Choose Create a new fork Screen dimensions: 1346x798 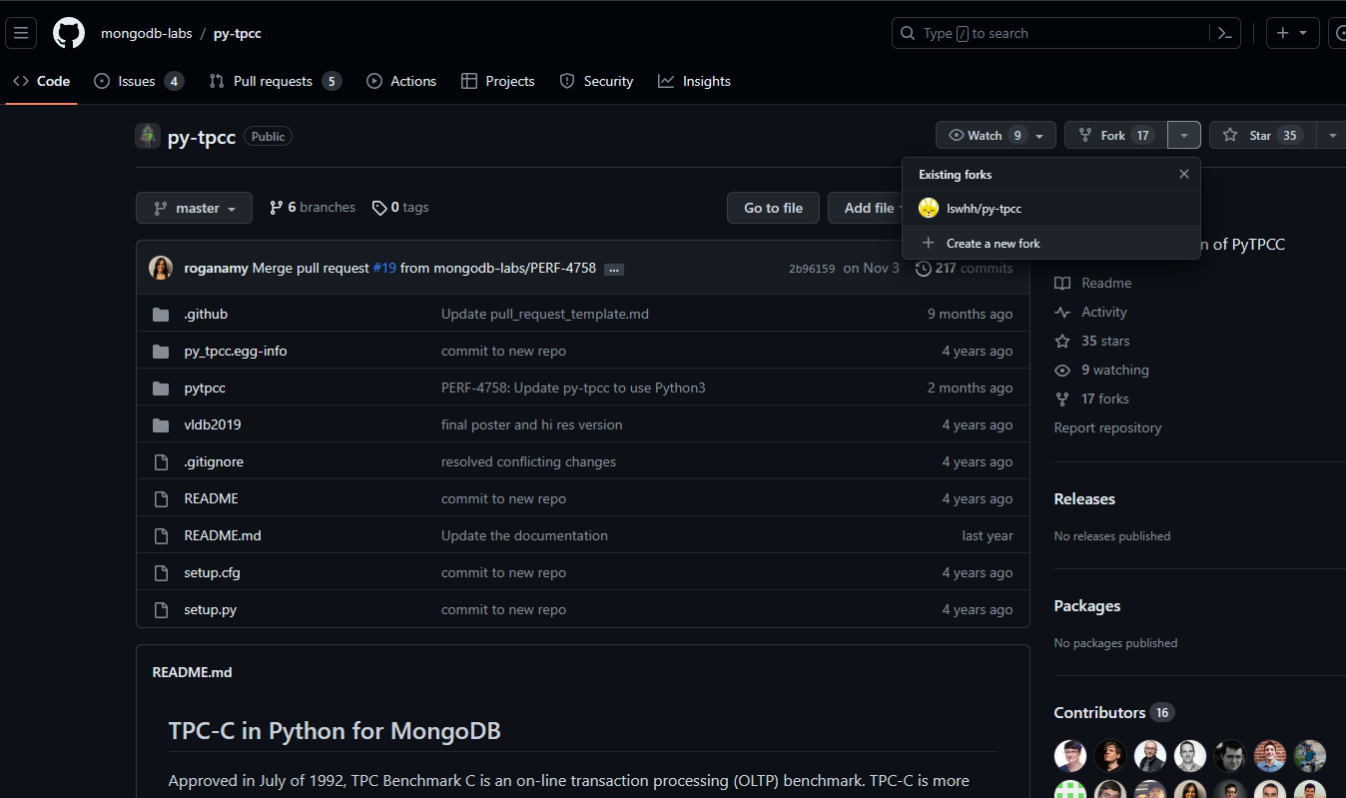tap(1050, 243)
